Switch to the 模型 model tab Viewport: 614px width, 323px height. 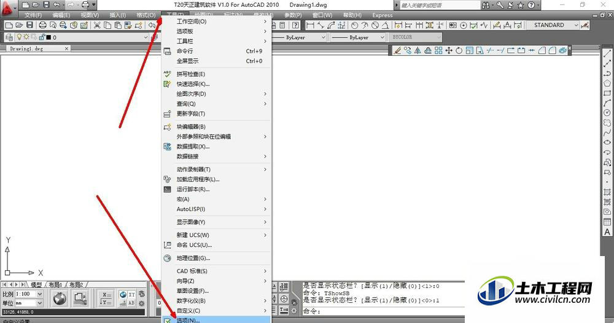click(36, 285)
